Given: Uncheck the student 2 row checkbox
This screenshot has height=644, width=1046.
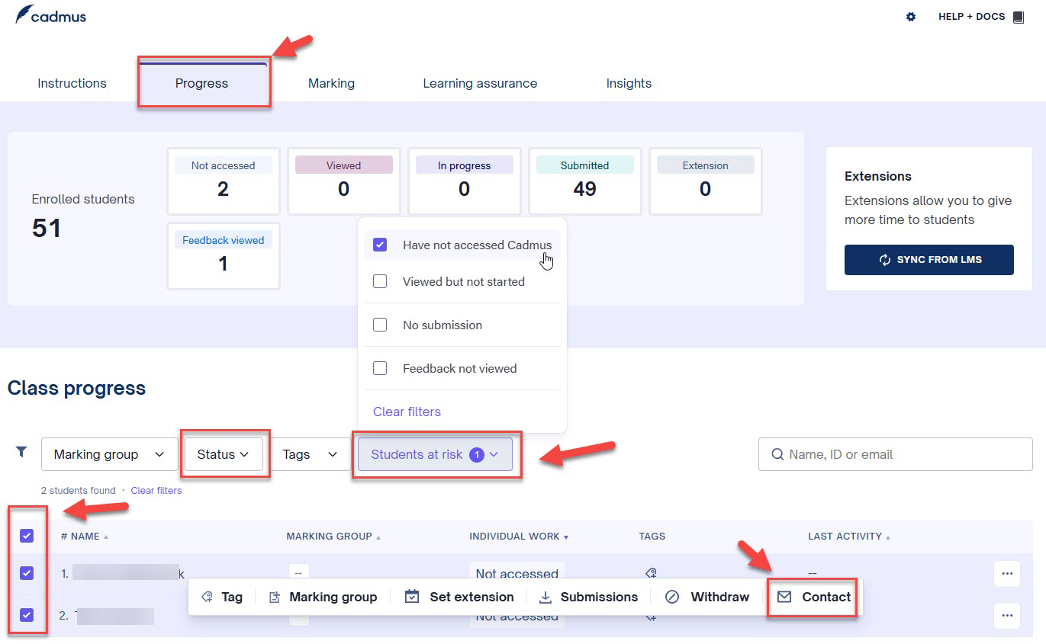Looking at the screenshot, I should [27, 614].
